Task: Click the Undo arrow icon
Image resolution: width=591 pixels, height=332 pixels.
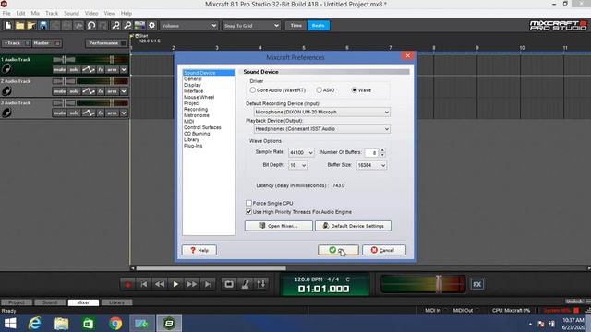Action: 91,25
